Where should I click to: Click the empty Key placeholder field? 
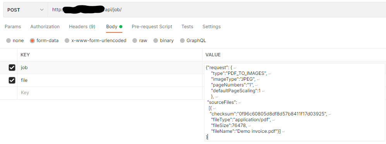(110, 93)
